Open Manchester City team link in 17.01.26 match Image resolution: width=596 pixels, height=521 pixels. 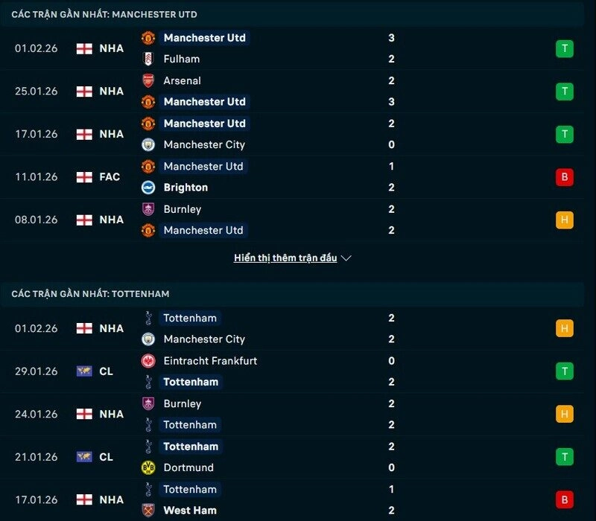point(204,144)
